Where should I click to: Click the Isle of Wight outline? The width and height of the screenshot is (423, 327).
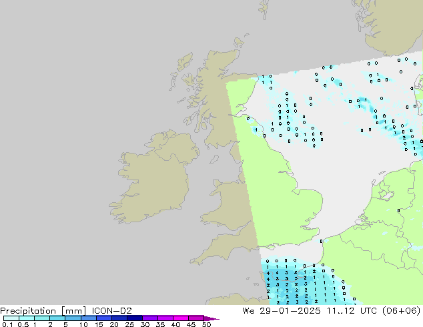click(271, 247)
